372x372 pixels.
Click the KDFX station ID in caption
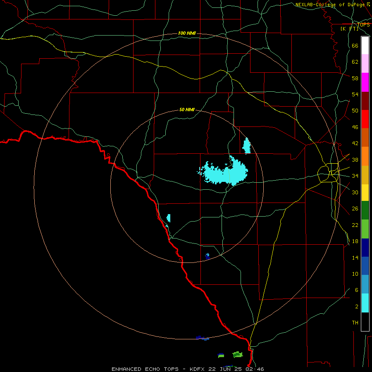[198, 369]
